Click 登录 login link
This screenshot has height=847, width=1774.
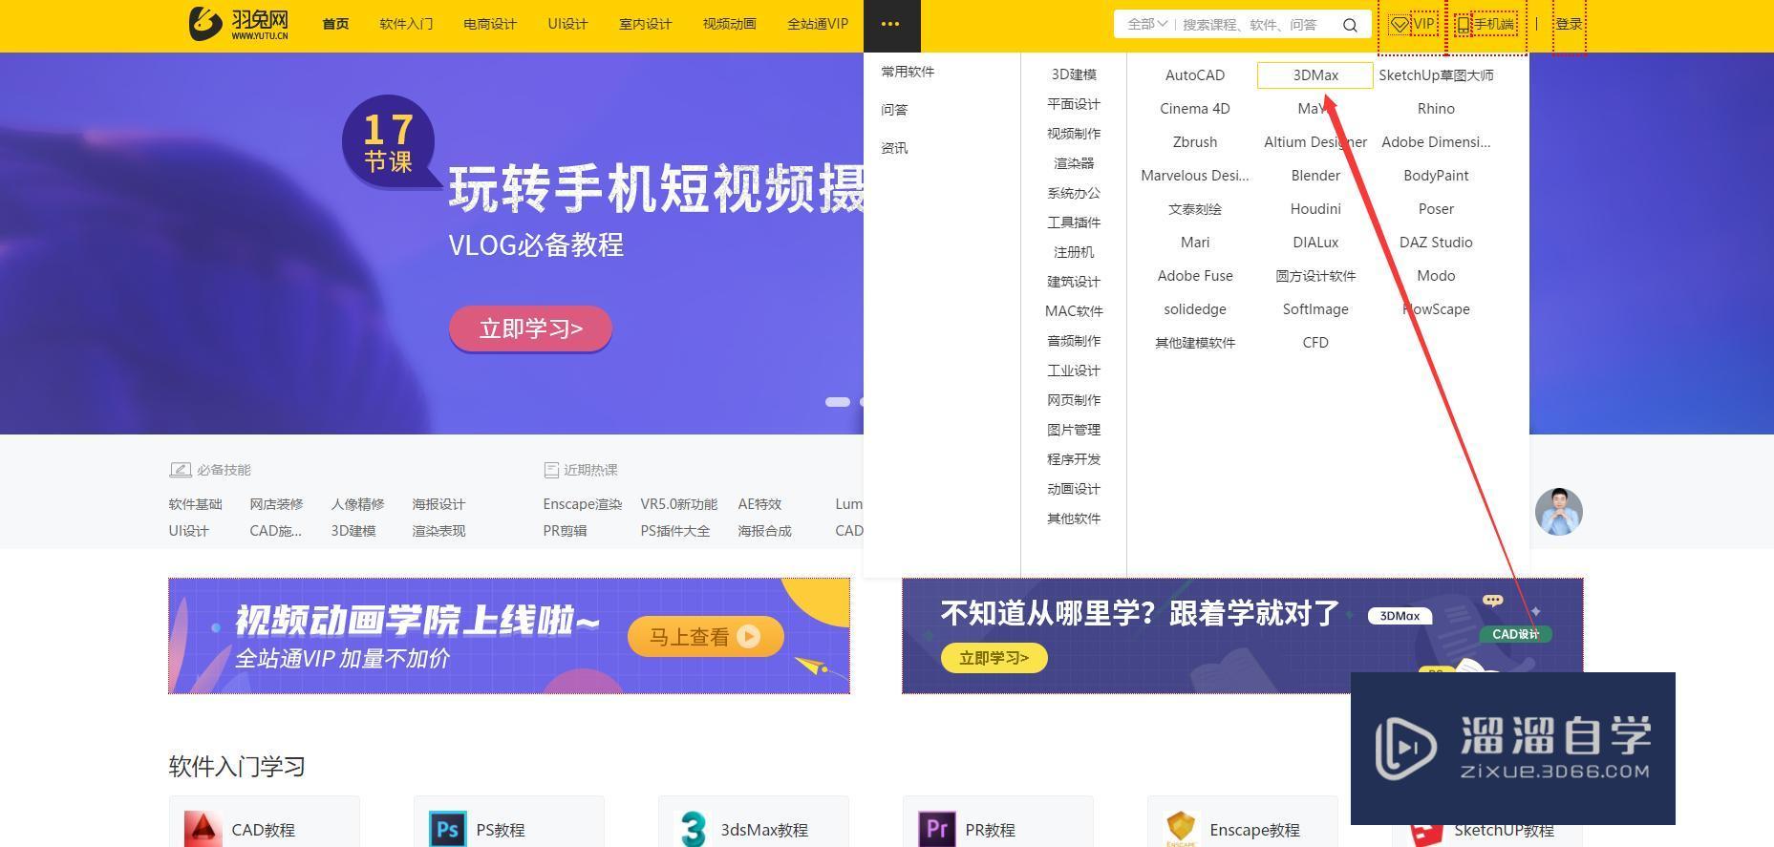click(1569, 25)
